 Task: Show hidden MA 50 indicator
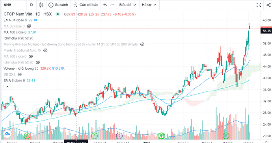(29, 26)
